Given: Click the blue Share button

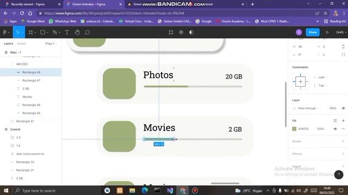Looking at the screenshot, I should click(x=313, y=32).
